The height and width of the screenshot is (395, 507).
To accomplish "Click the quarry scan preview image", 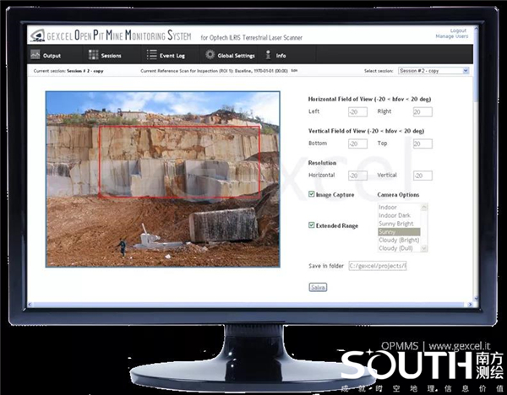I will tap(162, 179).
